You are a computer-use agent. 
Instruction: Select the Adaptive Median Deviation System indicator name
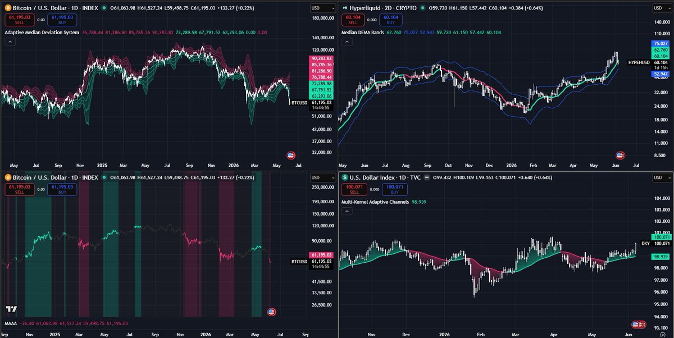(42, 33)
